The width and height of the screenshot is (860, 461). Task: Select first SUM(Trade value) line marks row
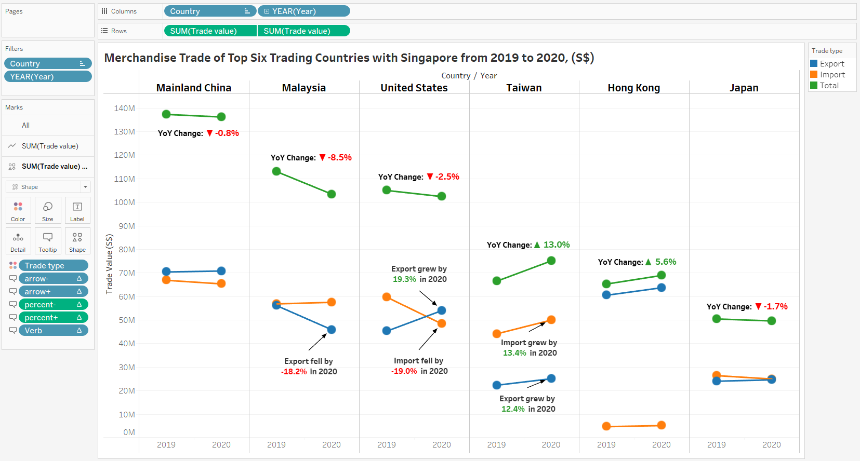(48, 146)
